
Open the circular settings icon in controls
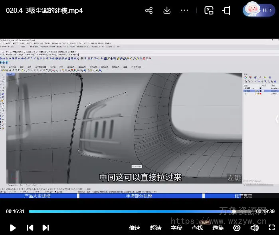(237, 228)
